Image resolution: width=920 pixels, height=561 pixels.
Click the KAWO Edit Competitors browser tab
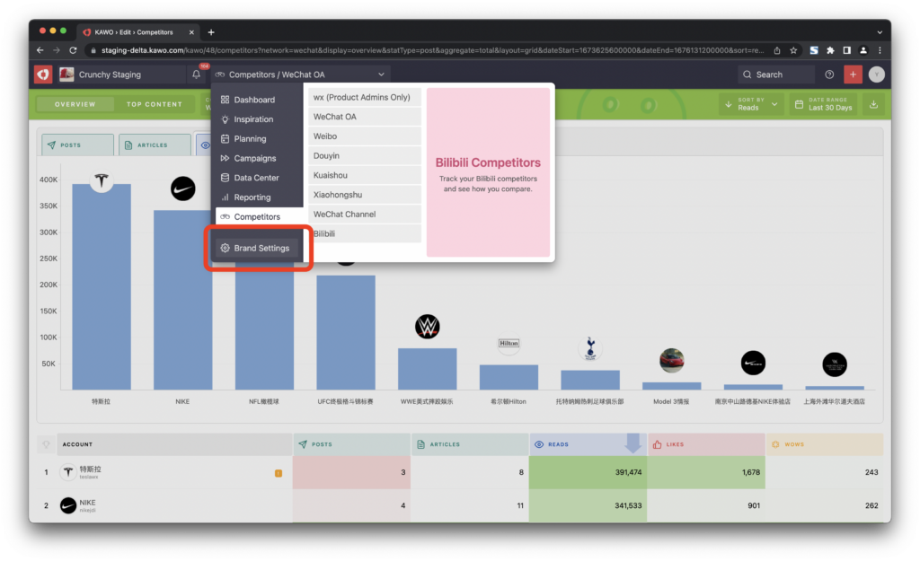click(138, 32)
